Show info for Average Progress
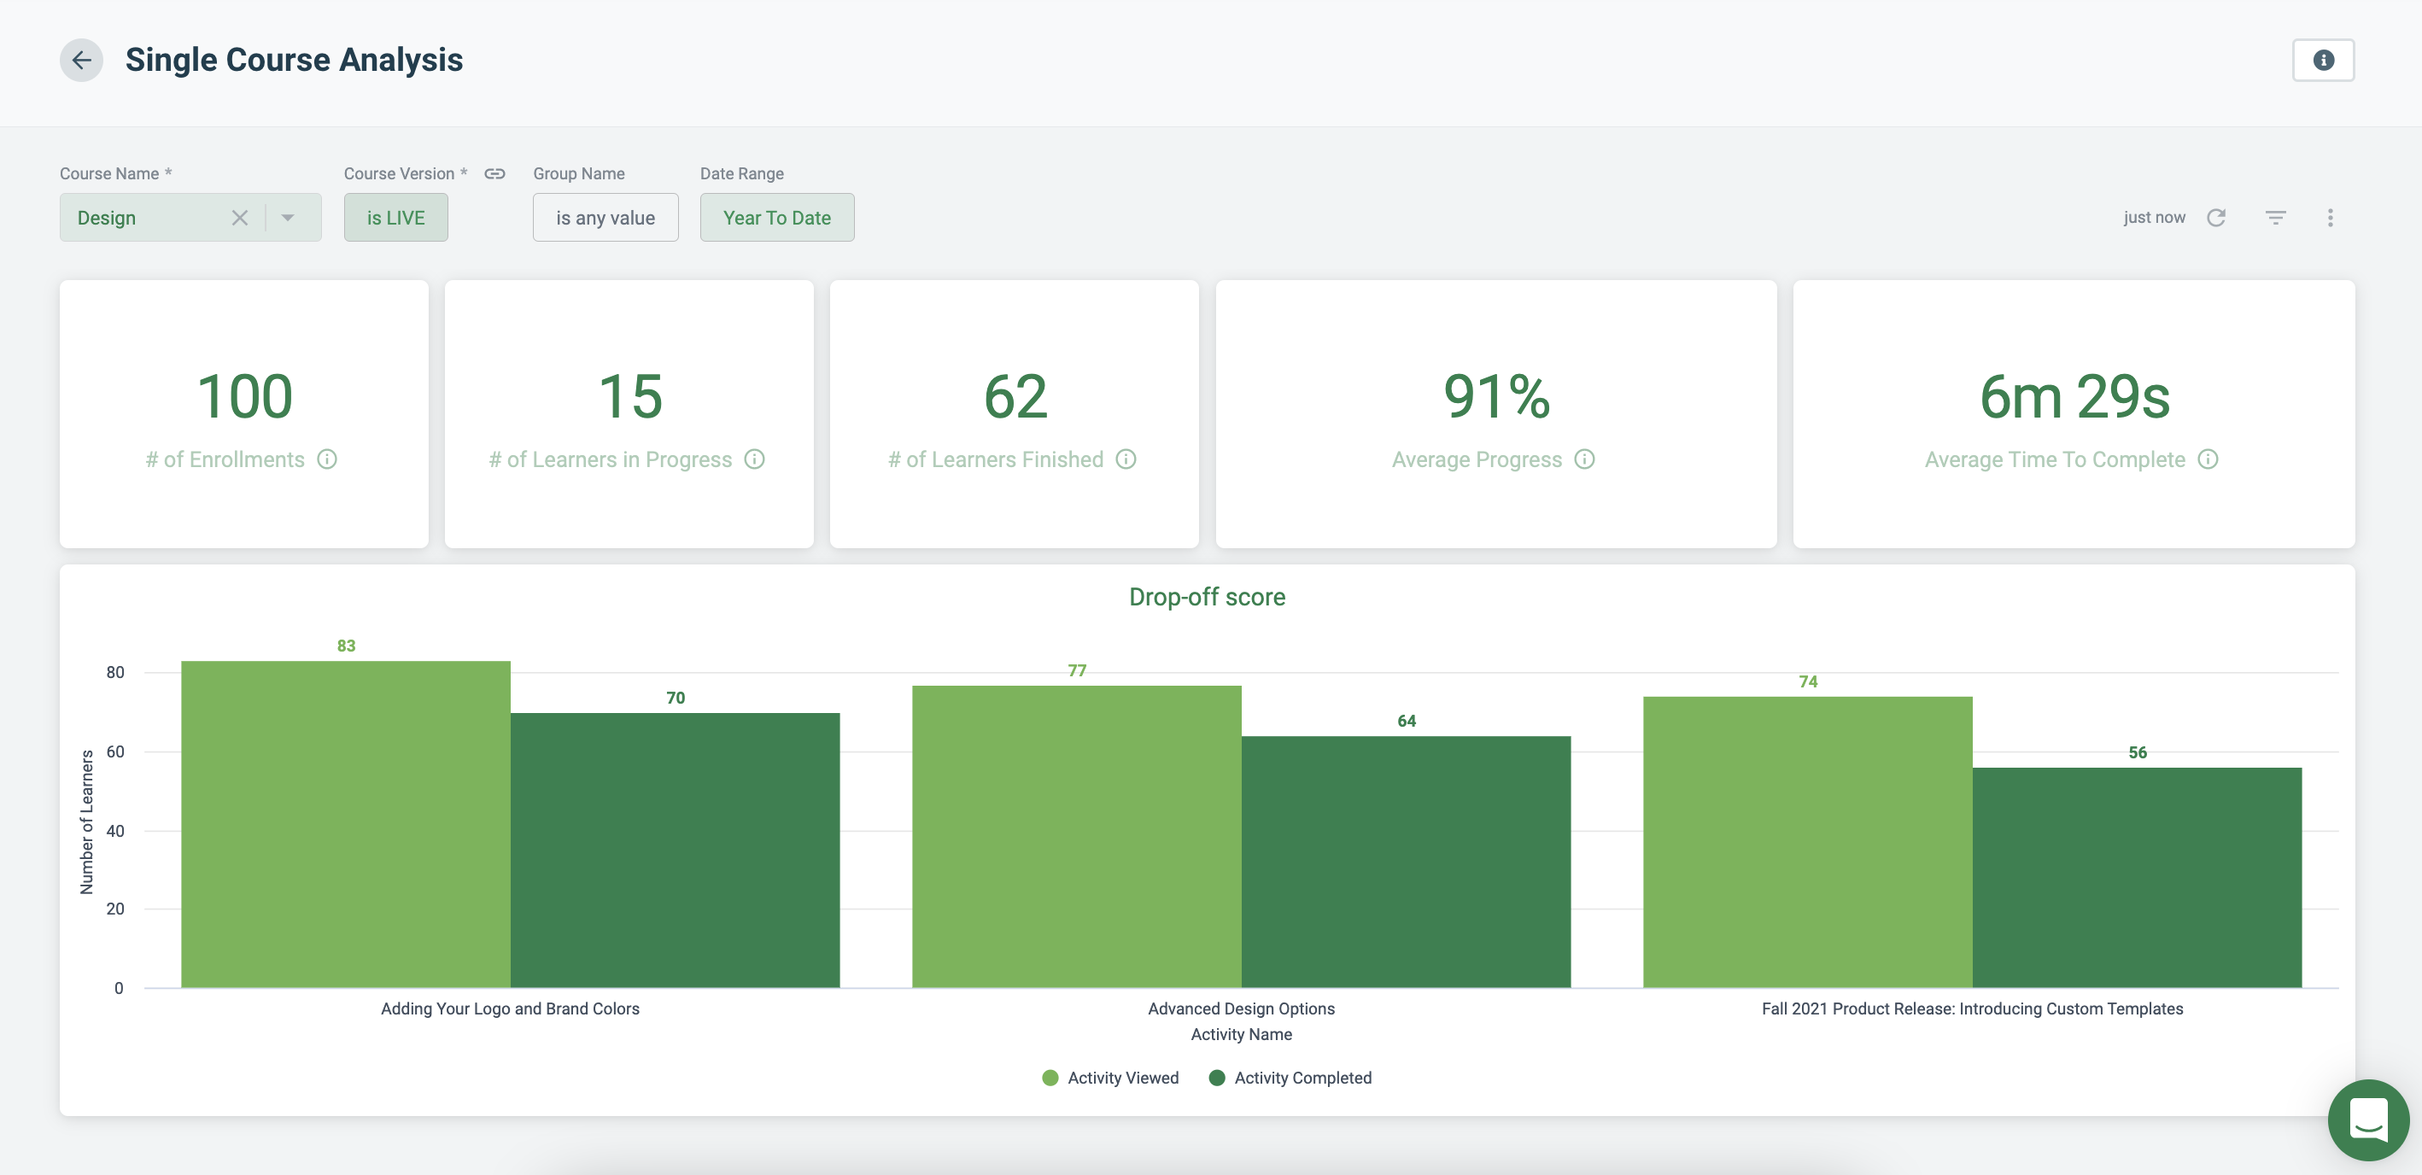 (1584, 459)
